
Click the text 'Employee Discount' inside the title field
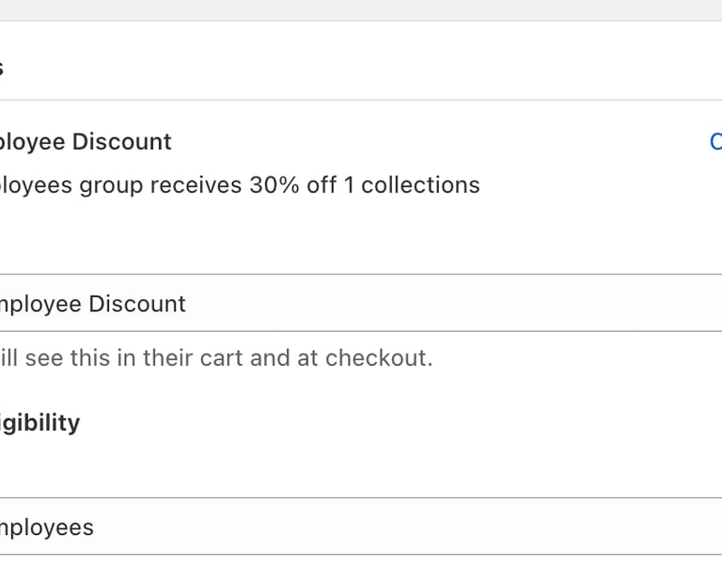pyautogui.click(x=93, y=304)
